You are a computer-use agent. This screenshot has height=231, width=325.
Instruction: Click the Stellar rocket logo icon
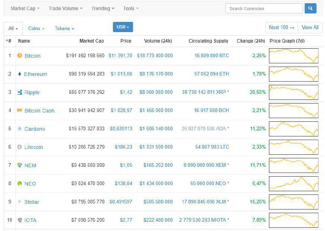tap(19, 202)
